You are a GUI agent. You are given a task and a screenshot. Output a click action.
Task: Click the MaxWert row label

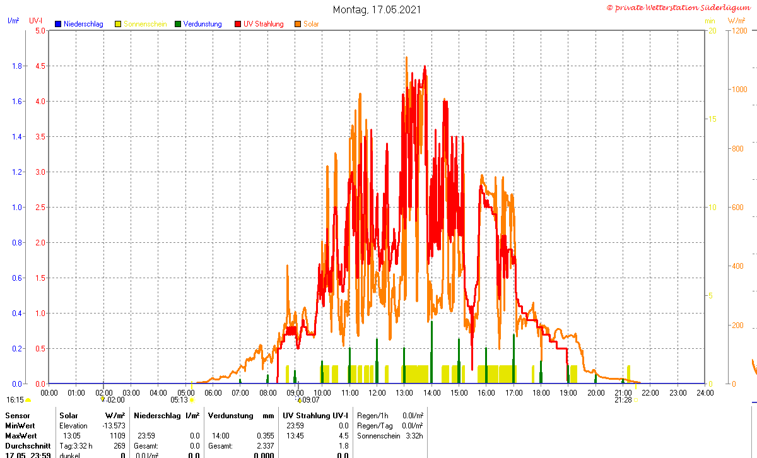[21, 436]
